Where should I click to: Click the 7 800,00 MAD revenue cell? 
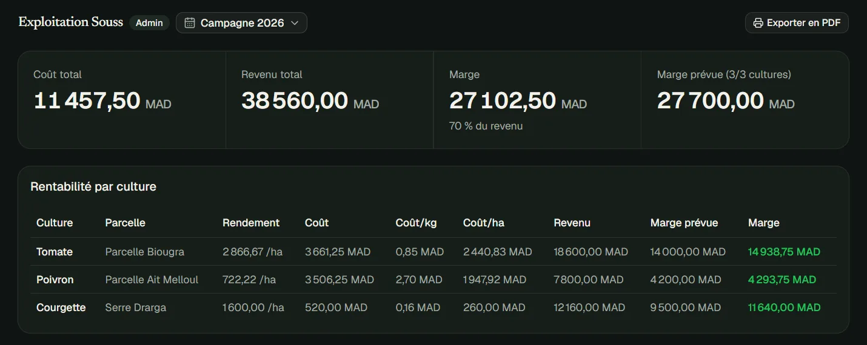589,280
